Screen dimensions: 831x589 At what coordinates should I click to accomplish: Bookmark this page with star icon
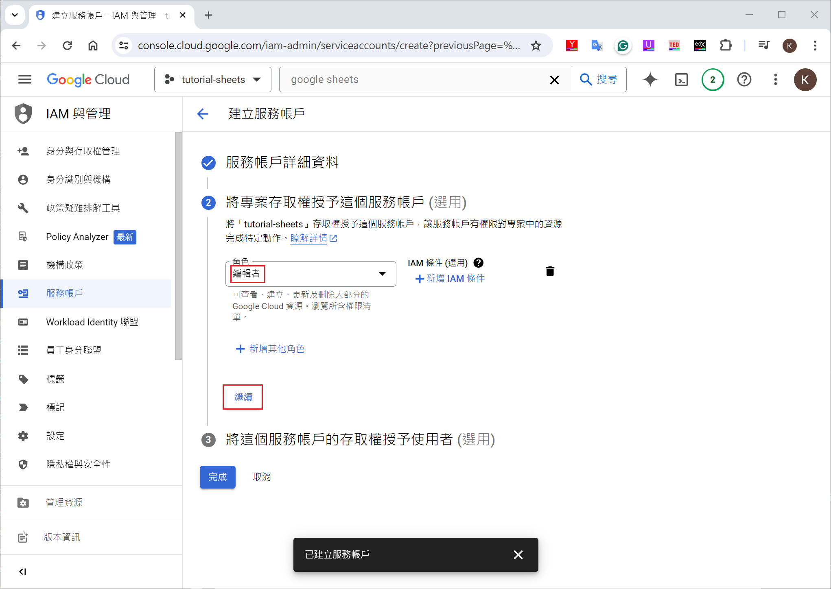tap(536, 46)
